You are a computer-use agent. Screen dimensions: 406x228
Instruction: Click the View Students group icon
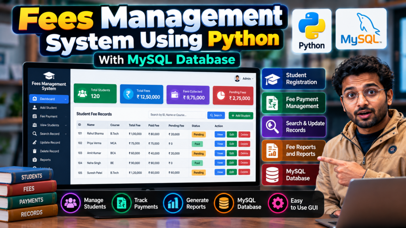35,125
